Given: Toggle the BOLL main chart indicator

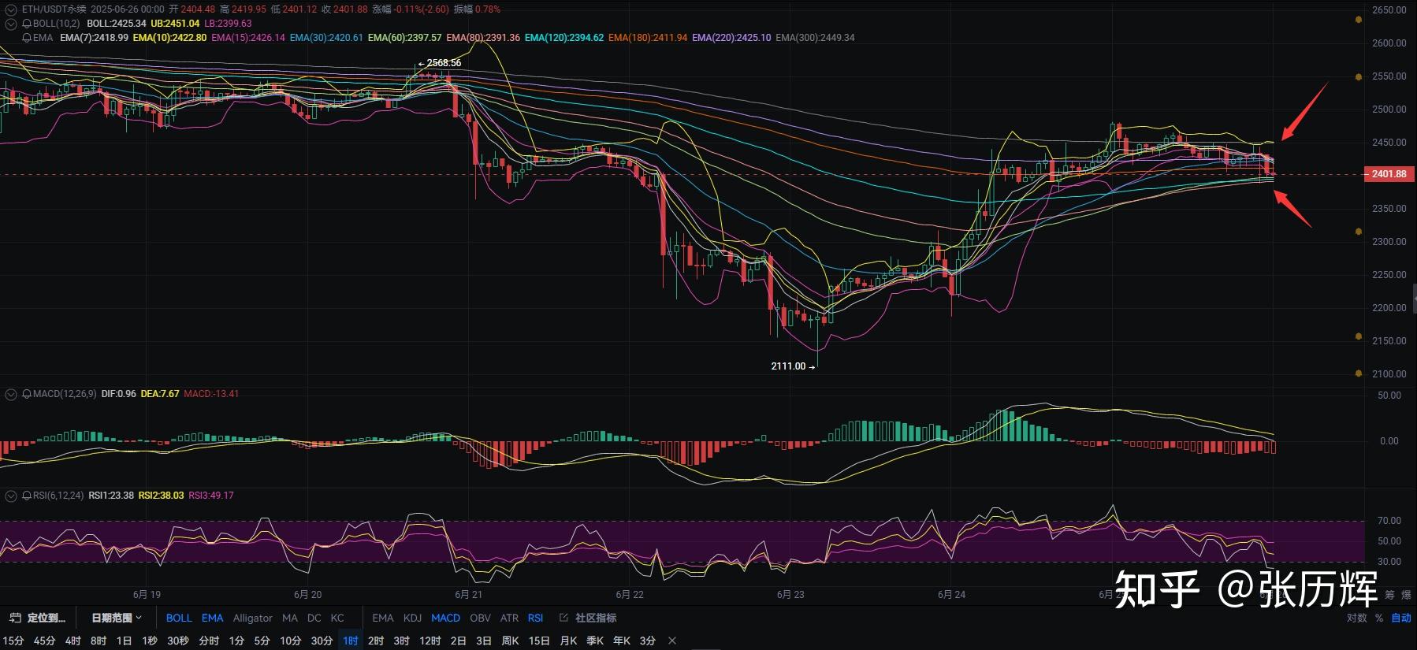Looking at the screenshot, I should [x=179, y=618].
